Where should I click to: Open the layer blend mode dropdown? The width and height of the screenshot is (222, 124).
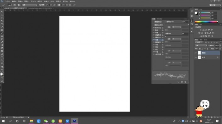click(201, 45)
